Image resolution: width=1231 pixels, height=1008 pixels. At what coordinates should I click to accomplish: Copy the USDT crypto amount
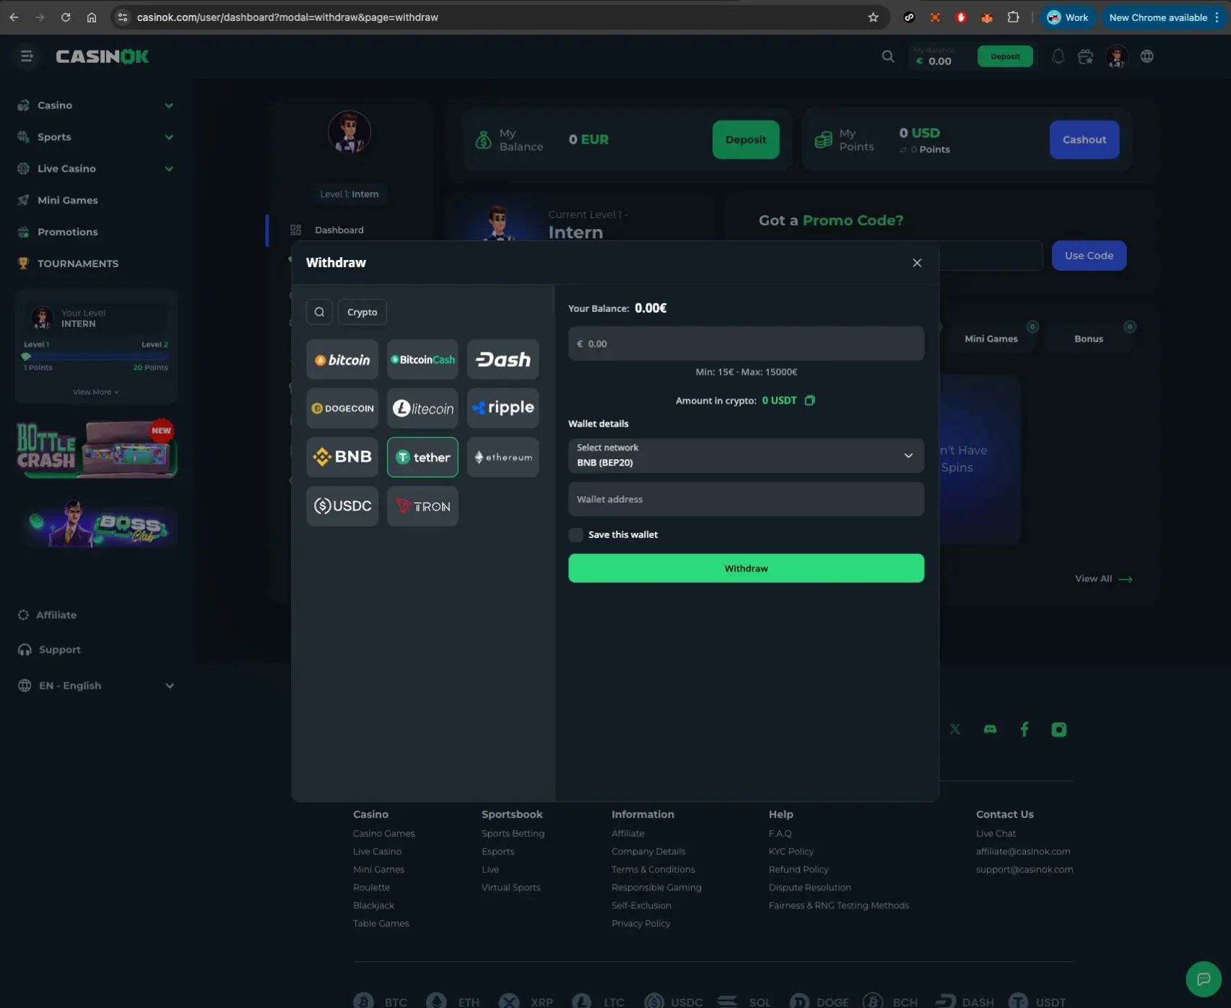click(810, 401)
